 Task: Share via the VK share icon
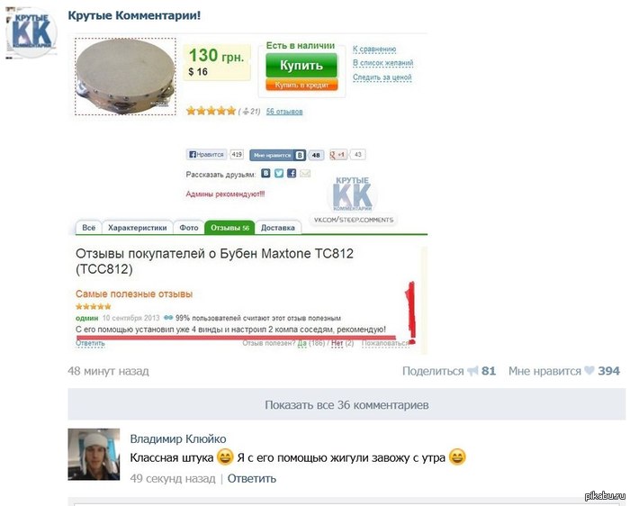[265, 173]
